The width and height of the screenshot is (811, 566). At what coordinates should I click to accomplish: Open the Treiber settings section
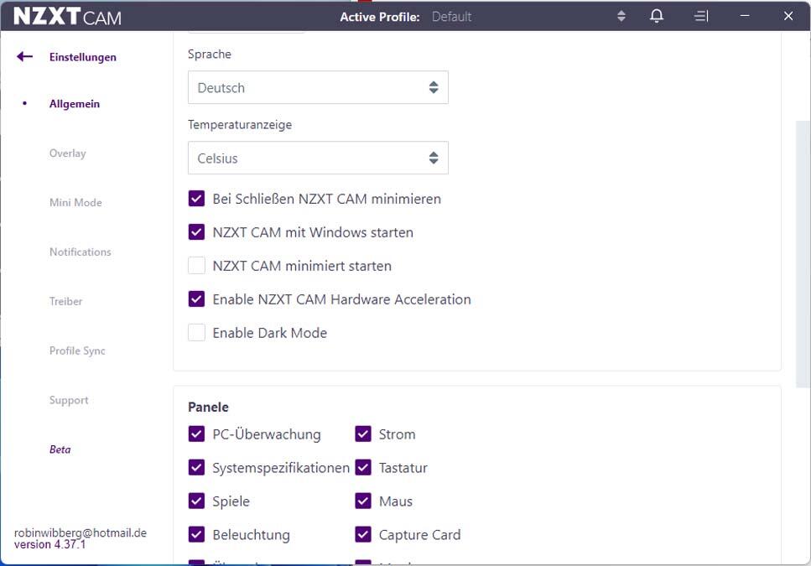point(65,301)
